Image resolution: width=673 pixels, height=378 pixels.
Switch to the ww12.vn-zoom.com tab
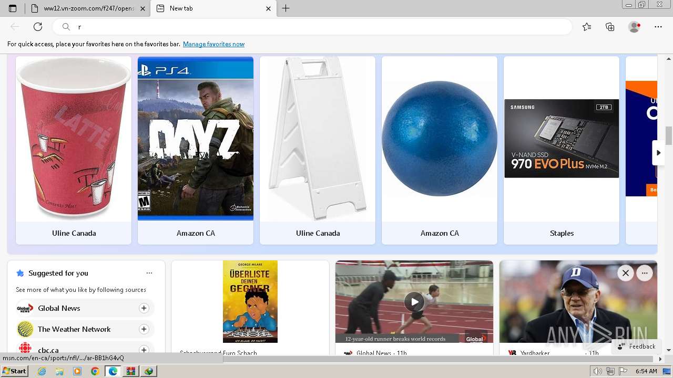88,8
